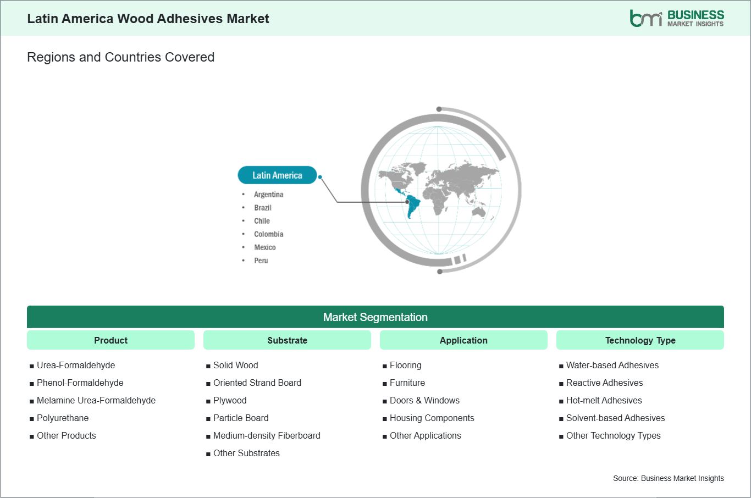Click the Phenol-Formaldehyde product item
751x498 pixels.
point(80,383)
